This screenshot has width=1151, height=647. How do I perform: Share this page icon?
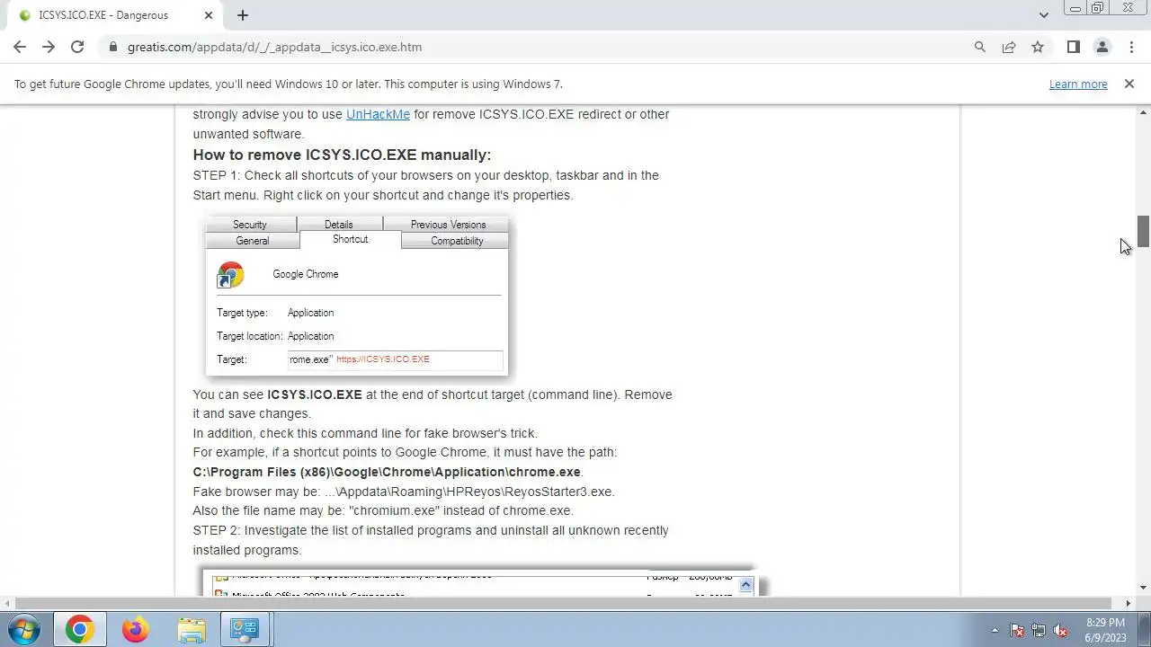pyautogui.click(x=1009, y=47)
